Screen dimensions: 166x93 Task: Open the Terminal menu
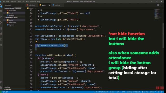coord(33,2)
